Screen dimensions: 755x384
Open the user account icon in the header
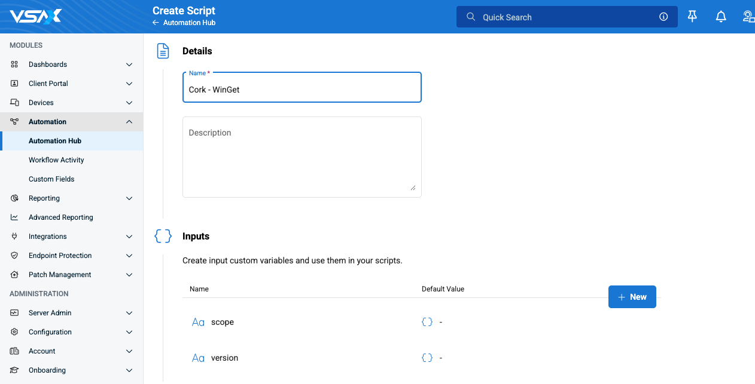click(x=748, y=17)
